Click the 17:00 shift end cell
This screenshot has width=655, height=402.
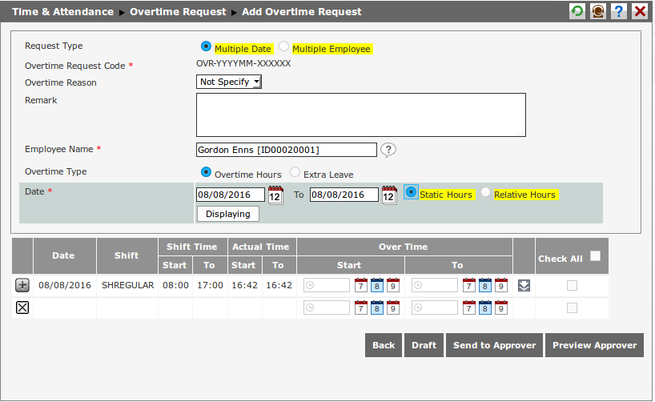click(210, 285)
